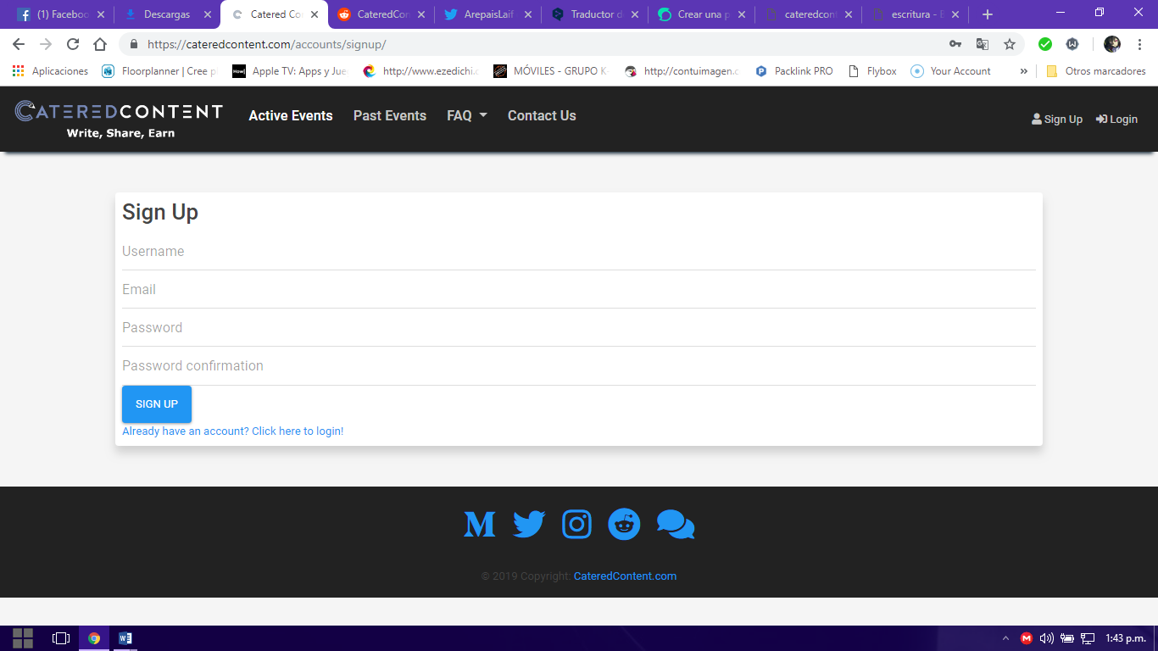
Task: Switch to the ArepaisLaif Twitter tab
Action: (487, 14)
